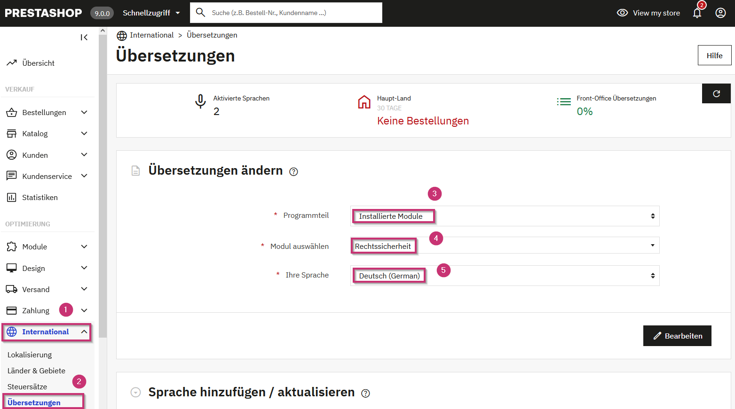Open the Ihre Sprache dropdown

504,276
